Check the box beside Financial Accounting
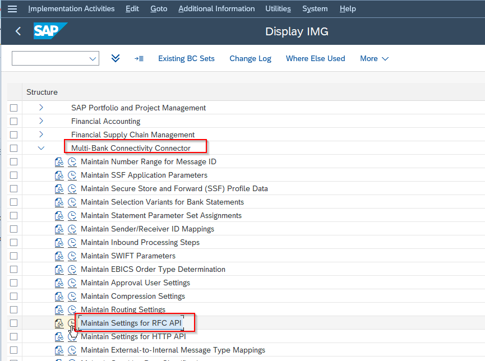Viewport: 485px width, 361px height. tap(13, 121)
